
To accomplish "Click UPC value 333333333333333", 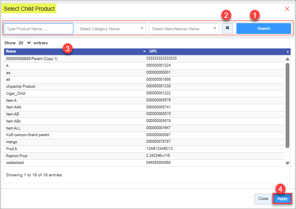I will point(161,58).
